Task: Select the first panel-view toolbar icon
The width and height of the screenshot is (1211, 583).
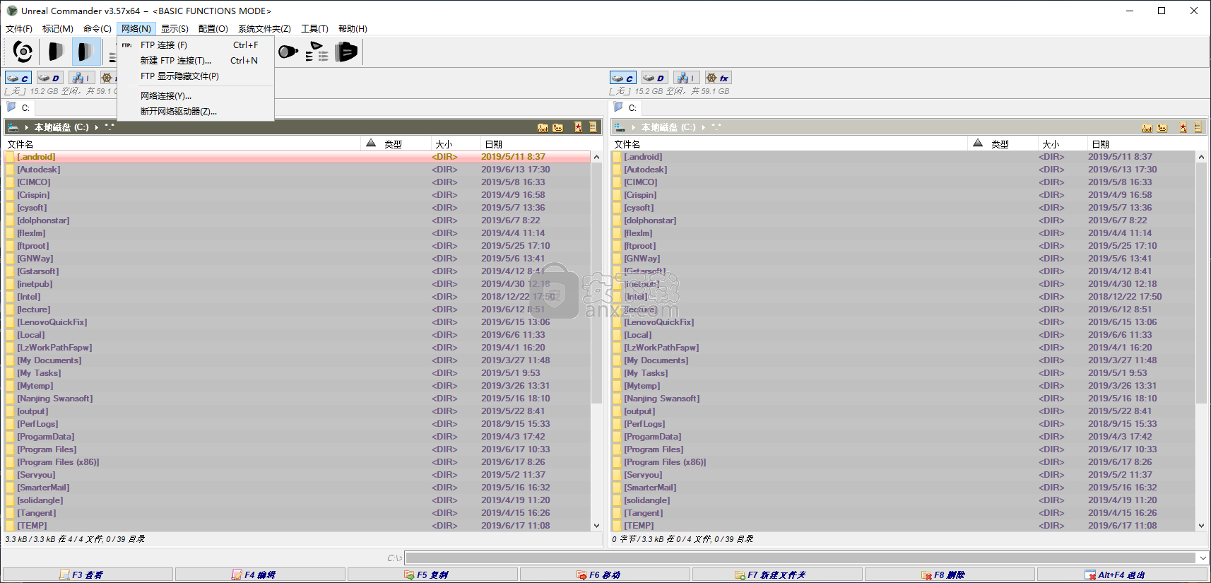Action: tap(55, 52)
